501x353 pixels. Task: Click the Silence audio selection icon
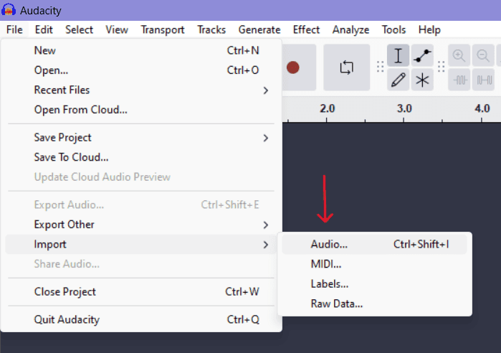pyautogui.click(x=483, y=80)
